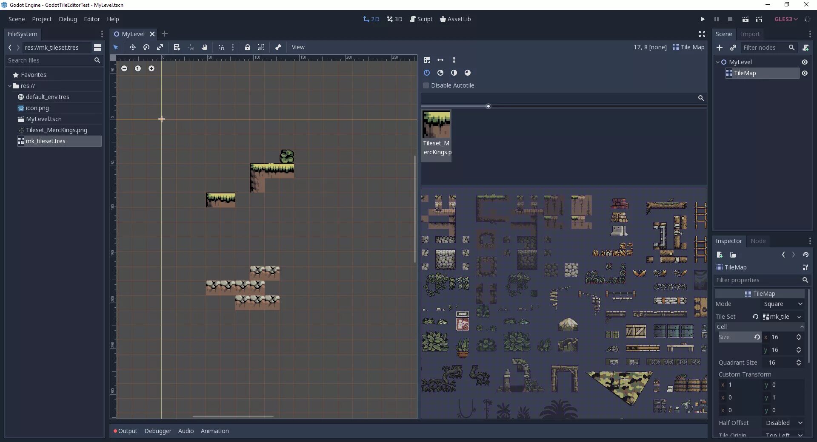Select the Rotate tool
The image size is (817, 442).
point(146,47)
